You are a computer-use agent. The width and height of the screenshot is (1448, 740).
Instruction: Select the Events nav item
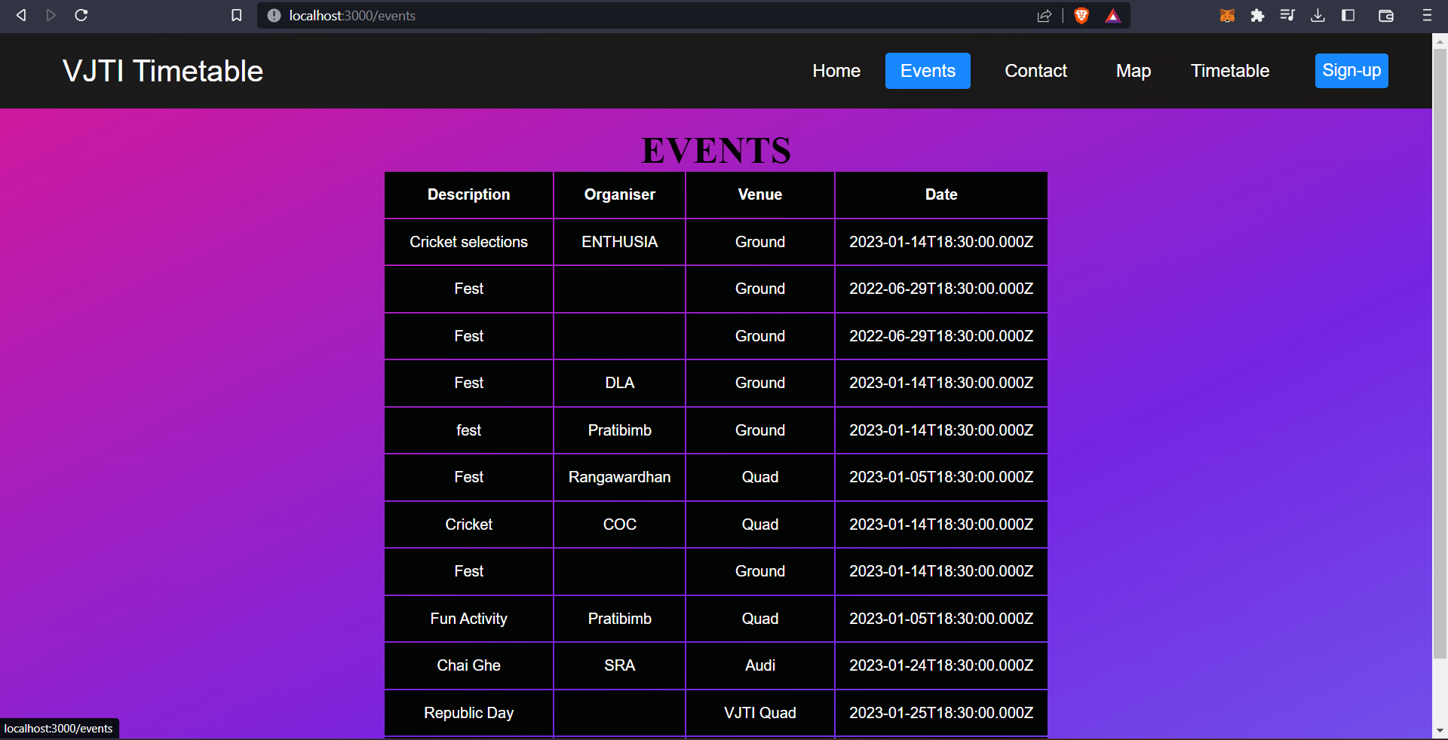pos(928,71)
